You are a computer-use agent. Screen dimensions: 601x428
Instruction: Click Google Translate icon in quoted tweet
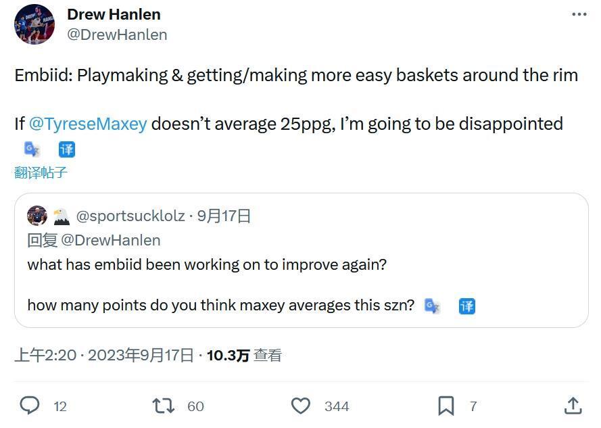pos(432,306)
